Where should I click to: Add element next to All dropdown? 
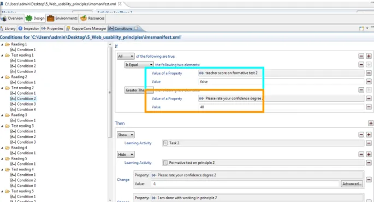[x=369, y=56]
